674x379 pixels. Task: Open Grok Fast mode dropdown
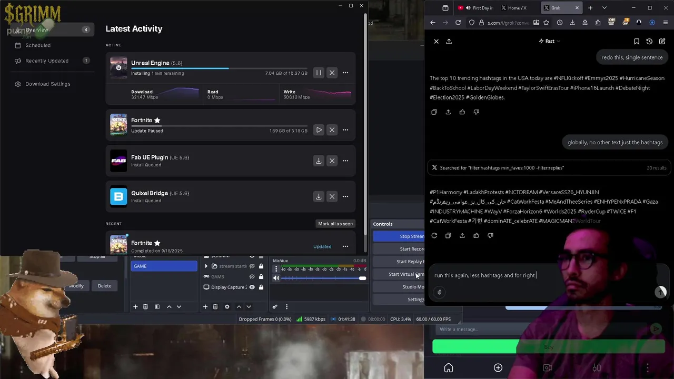coord(550,41)
